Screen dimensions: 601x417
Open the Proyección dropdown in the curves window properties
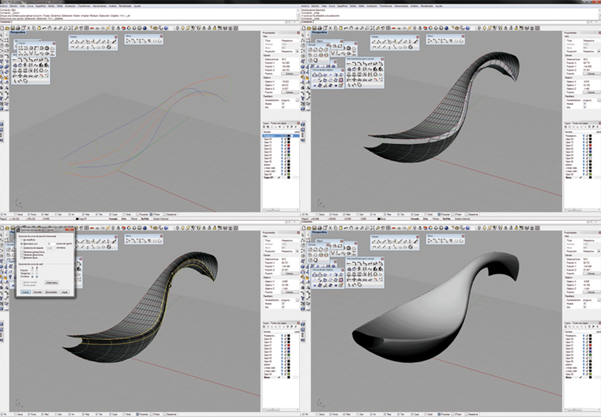point(297,51)
